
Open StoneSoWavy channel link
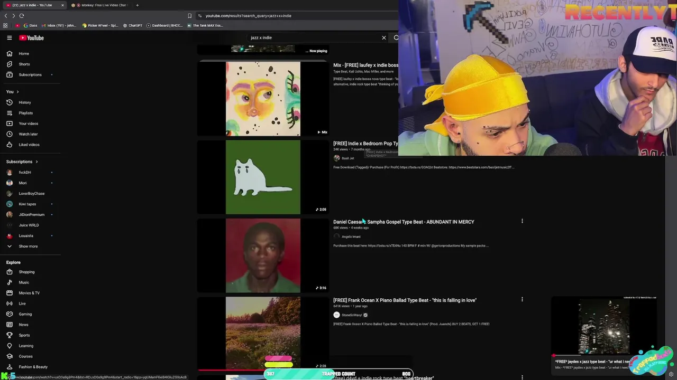point(352,315)
